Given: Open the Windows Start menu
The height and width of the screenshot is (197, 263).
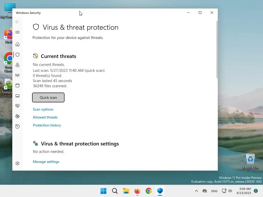Looking at the screenshot, I should click(x=103, y=191).
